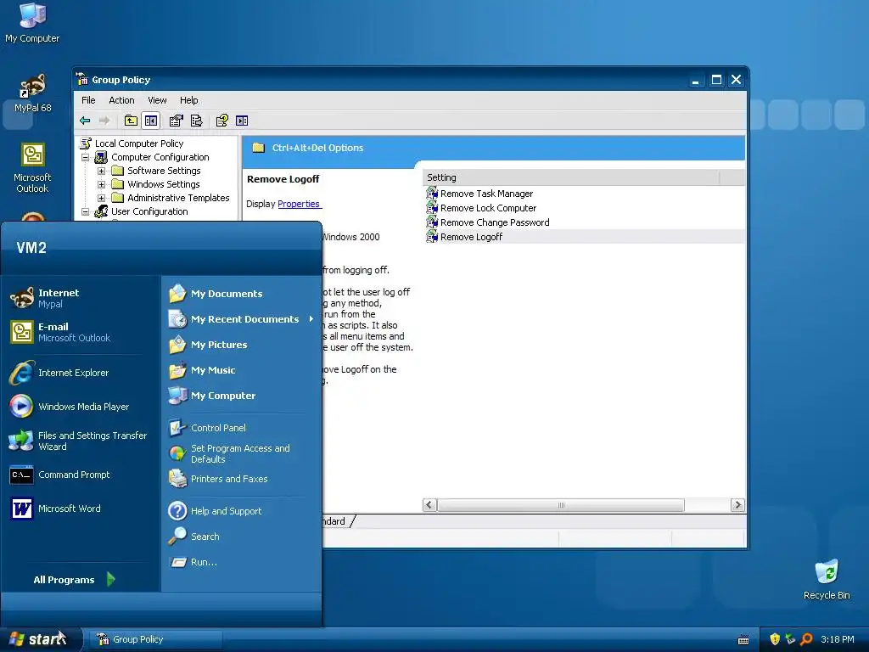The height and width of the screenshot is (652, 869).
Task: Open Help and Support from Start menu
Action: 215,510
